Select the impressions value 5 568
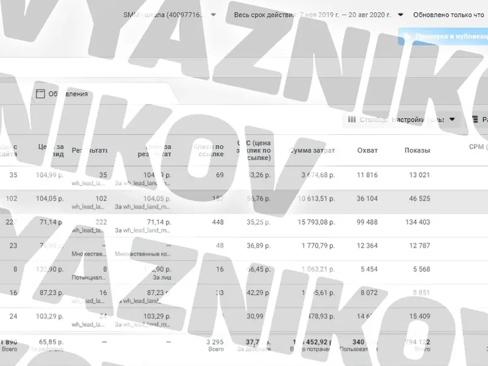The width and height of the screenshot is (488, 366). pyautogui.click(x=422, y=269)
